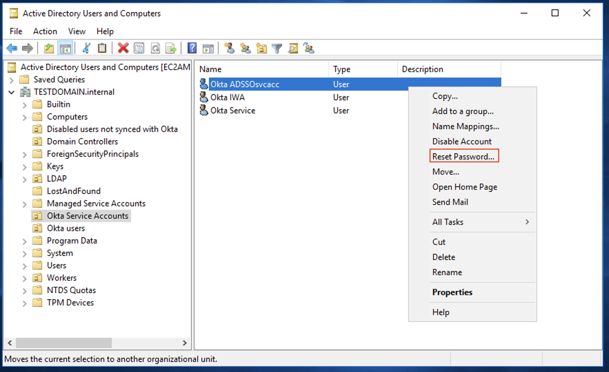Expand the Saved Queries node
609x372 pixels.
click(x=12, y=80)
